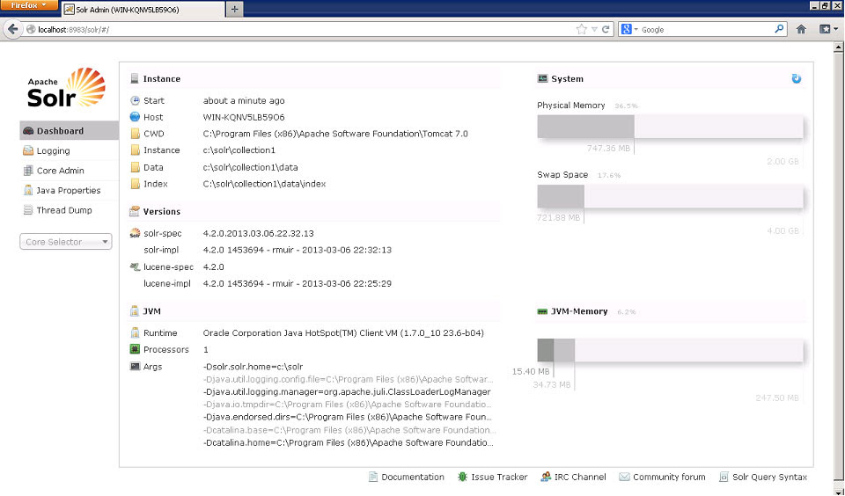Refresh the System panel values

[x=796, y=78]
